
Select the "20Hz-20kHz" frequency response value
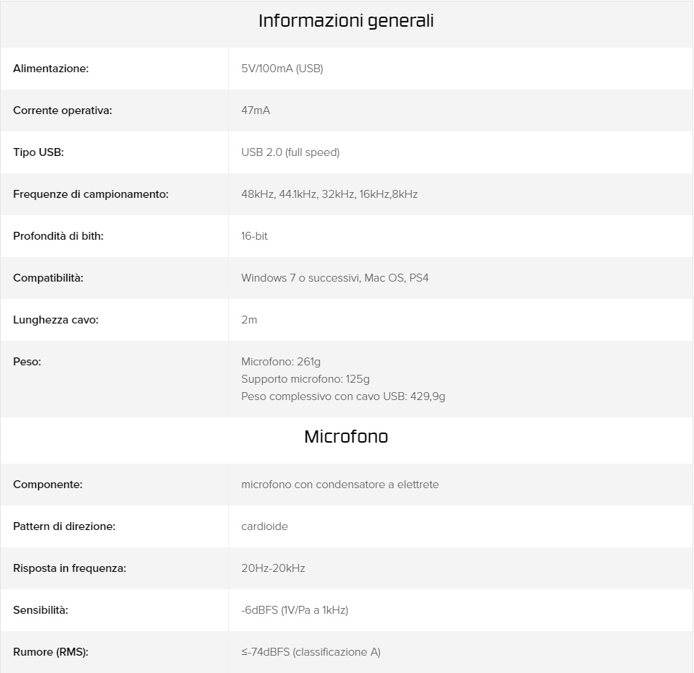[273, 568]
